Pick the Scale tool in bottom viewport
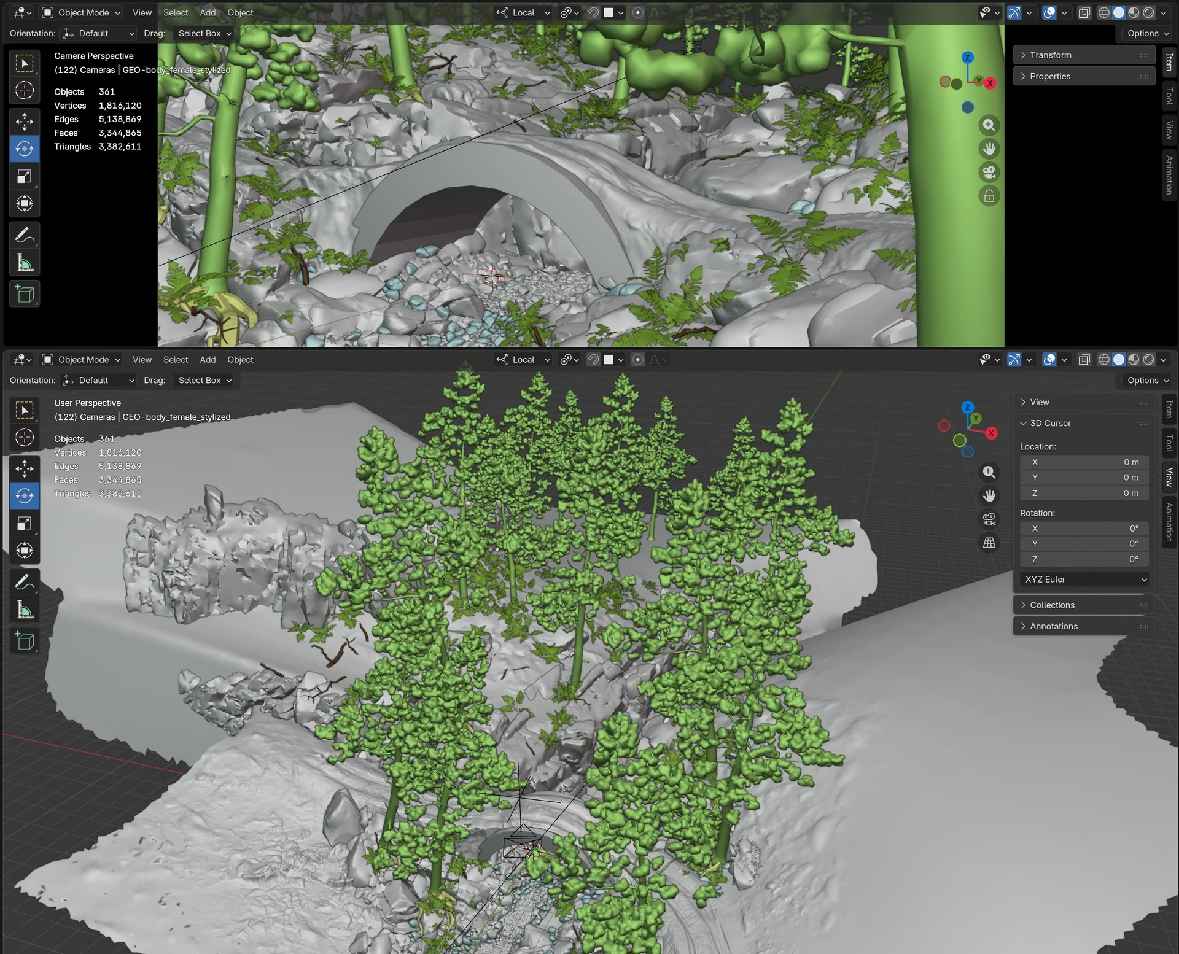This screenshot has height=954, width=1179. 25,523
